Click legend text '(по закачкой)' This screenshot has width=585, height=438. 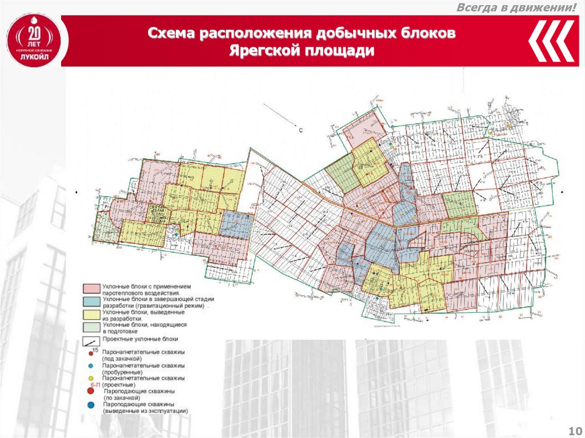[122, 398]
